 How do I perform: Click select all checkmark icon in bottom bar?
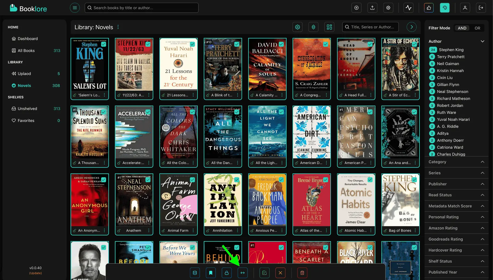(265, 273)
